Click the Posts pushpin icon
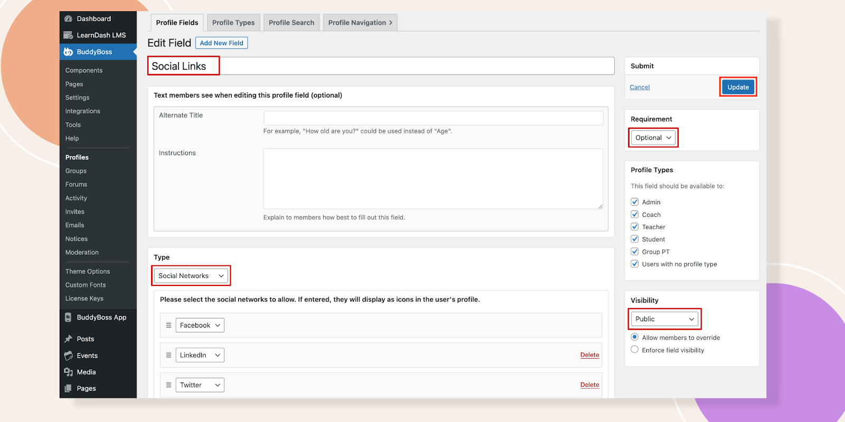The height and width of the screenshot is (422, 845). pyautogui.click(x=68, y=339)
